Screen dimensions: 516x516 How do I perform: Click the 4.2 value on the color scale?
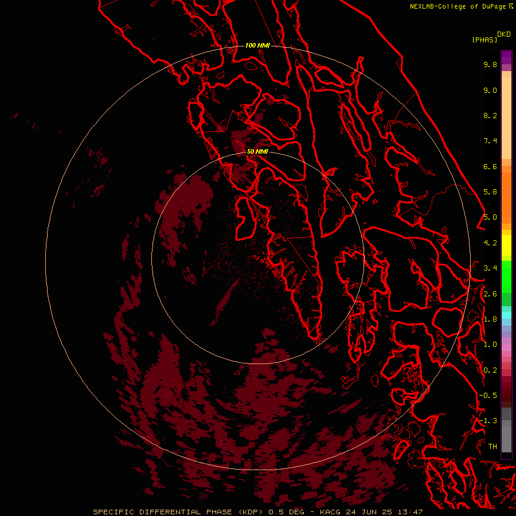pos(490,243)
